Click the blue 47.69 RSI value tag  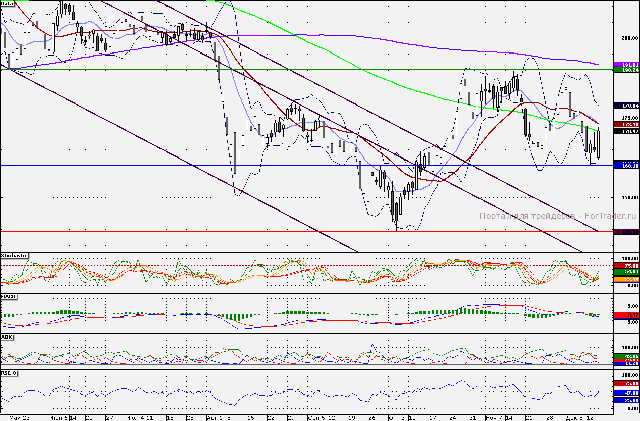(626, 392)
